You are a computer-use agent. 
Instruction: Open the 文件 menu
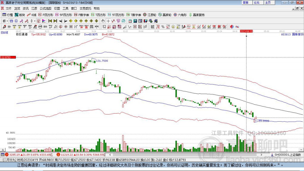point(9,8)
